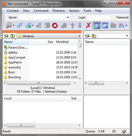132x136 pixels.
Task: Click the remote pane Name column header
Action: click(x=103, y=42)
